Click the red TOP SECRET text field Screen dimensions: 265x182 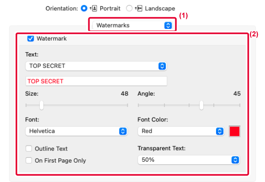96,81
